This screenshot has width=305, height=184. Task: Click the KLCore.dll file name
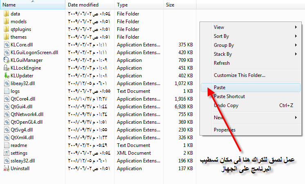pos(22,45)
